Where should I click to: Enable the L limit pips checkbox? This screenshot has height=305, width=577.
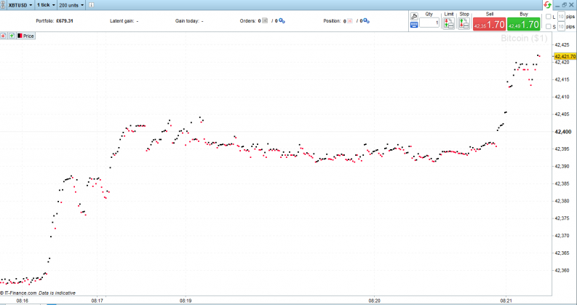[x=549, y=16]
